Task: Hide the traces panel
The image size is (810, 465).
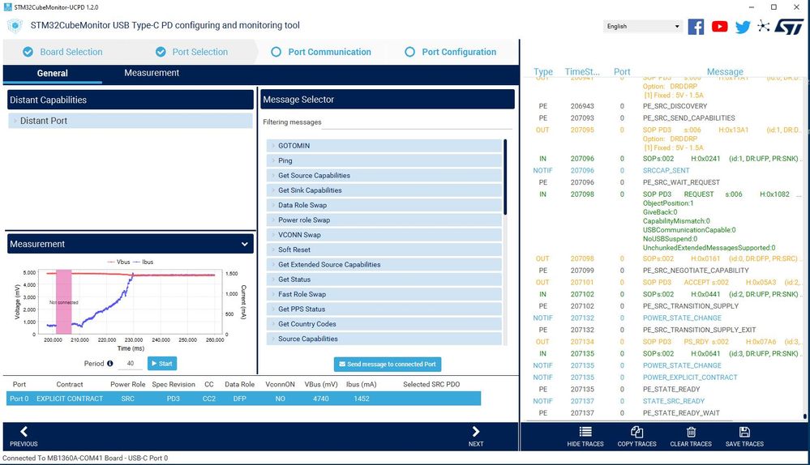Action: (x=585, y=437)
